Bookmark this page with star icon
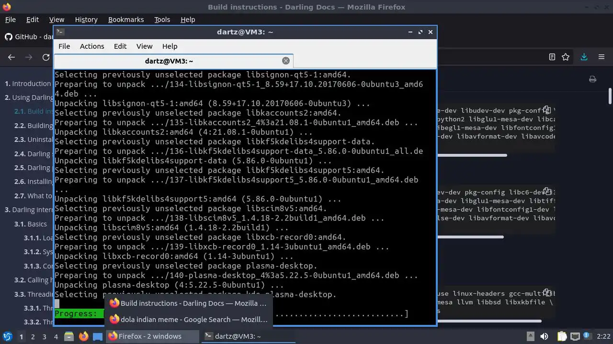Viewport: 613px width, 344px height. point(566,57)
